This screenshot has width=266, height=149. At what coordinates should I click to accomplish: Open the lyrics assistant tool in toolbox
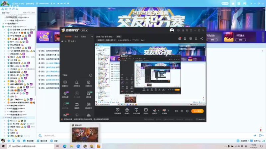click(x=88, y=106)
